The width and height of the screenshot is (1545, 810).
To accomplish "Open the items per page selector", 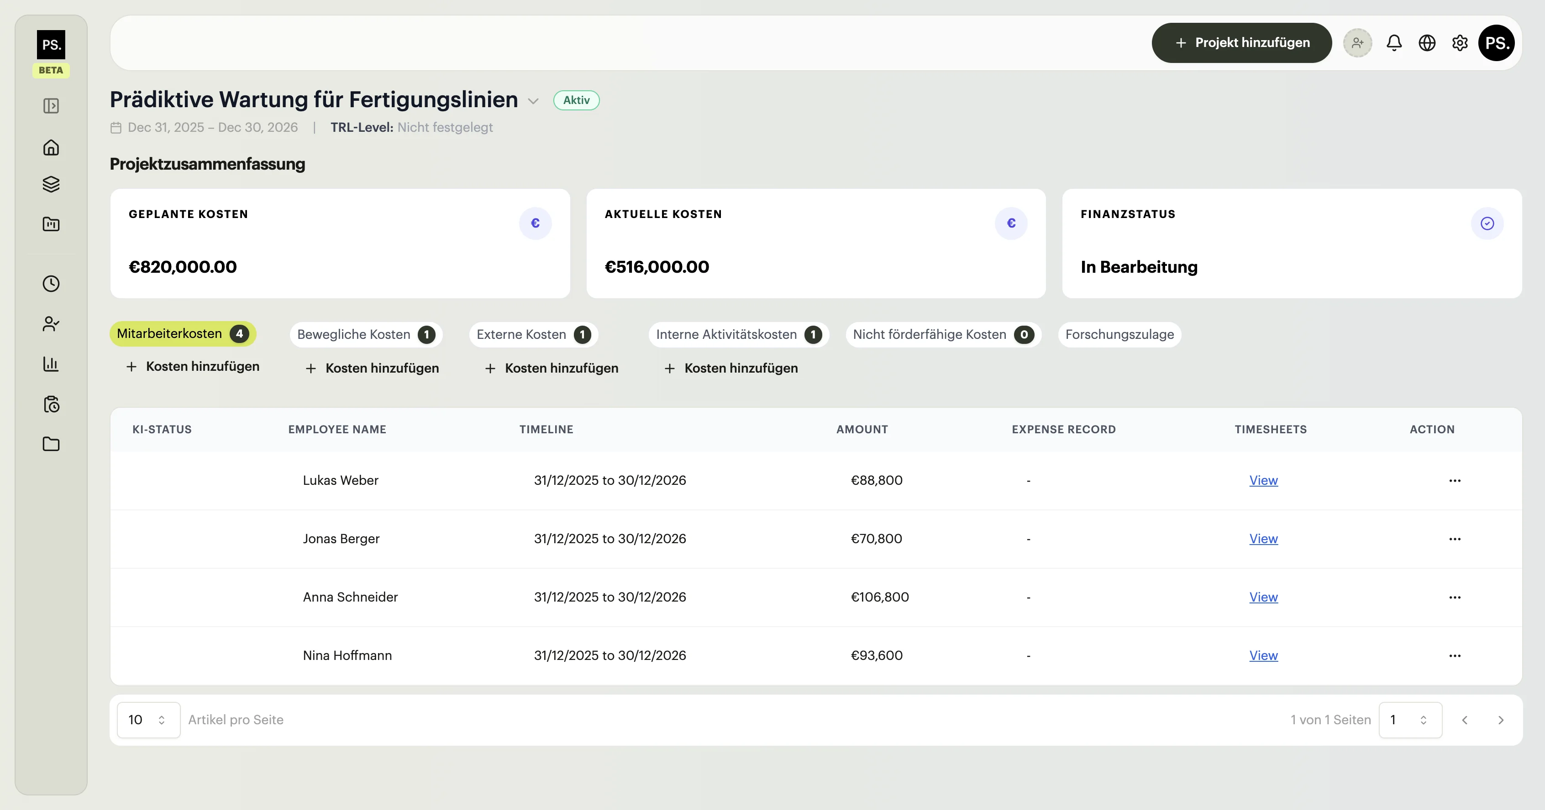I will (148, 720).
